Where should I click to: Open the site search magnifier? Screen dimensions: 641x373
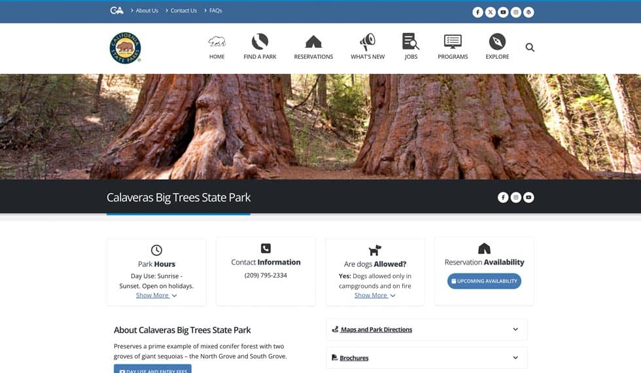[x=530, y=47]
